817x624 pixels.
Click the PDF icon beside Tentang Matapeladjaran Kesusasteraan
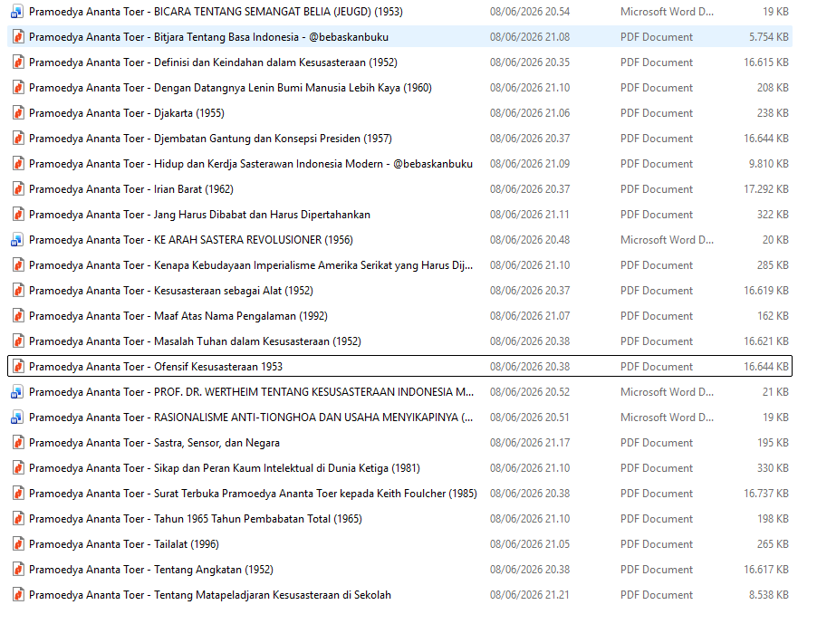(x=18, y=595)
